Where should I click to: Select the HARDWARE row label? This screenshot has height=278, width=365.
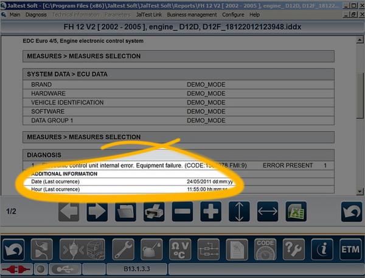click(x=49, y=93)
